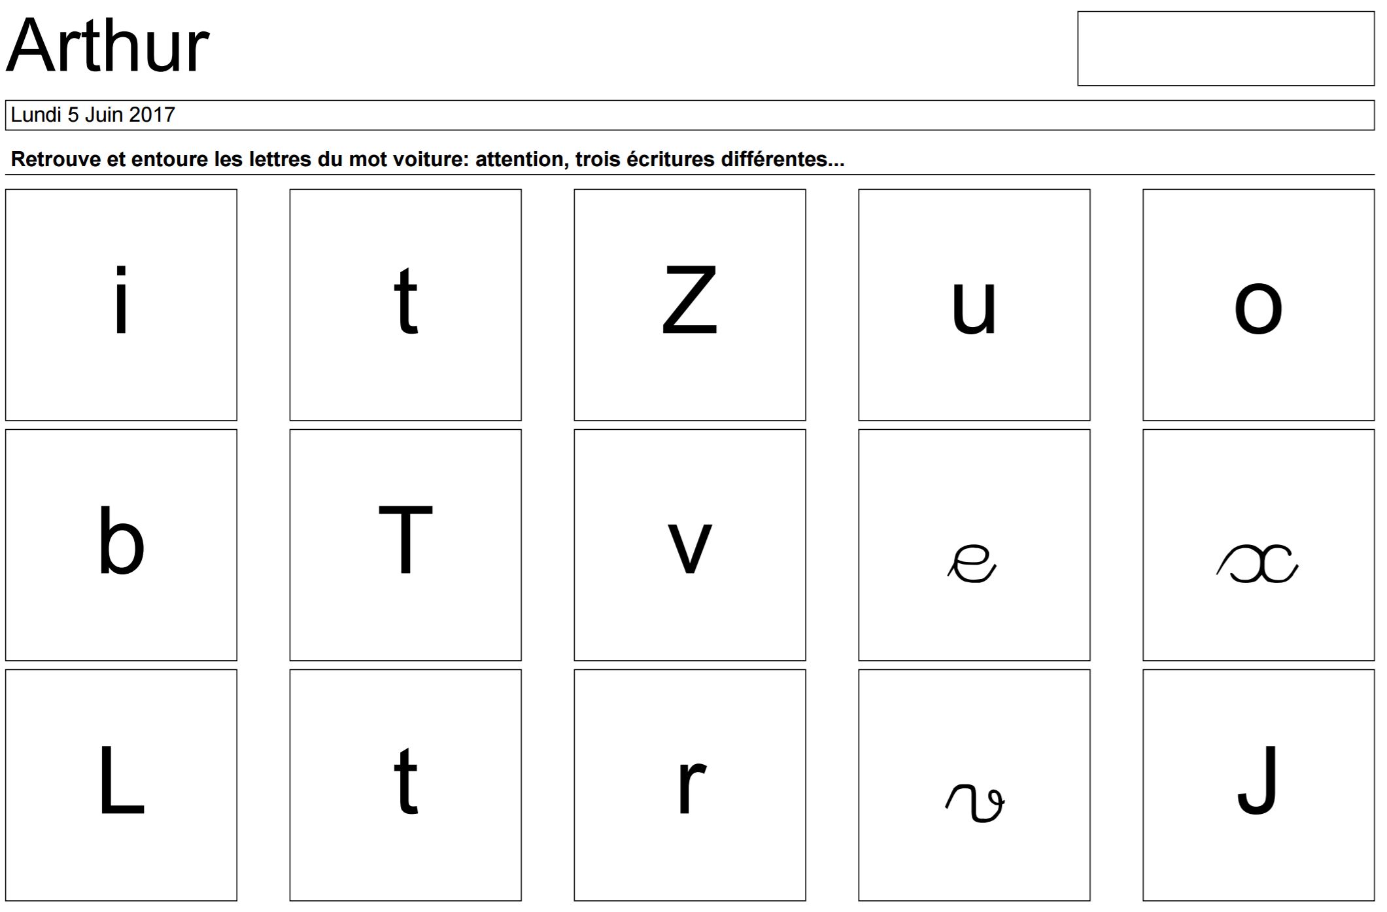The image size is (1387, 912).
Task: Click the lowercase o letter card
Action: point(1258,305)
